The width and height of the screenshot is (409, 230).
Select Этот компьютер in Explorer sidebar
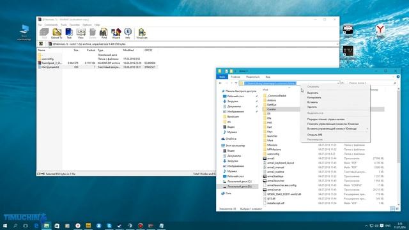235,146
